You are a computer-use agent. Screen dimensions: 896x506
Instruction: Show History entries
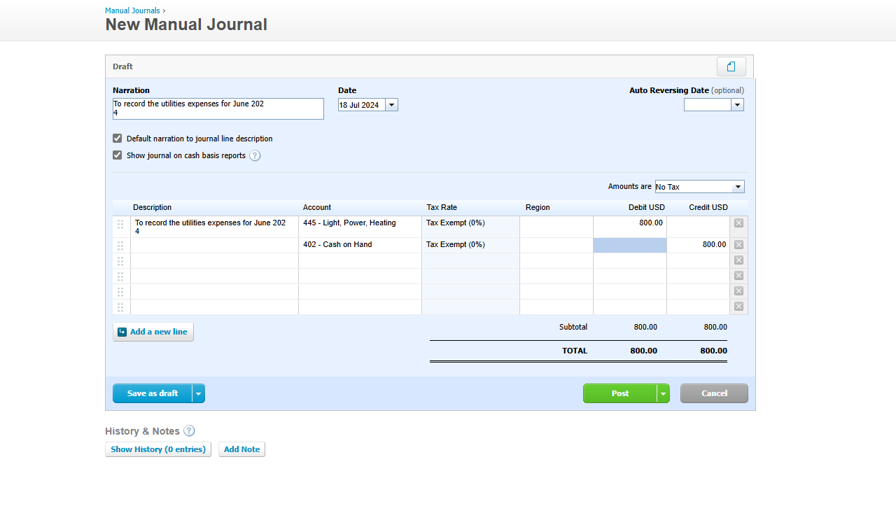click(x=158, y=449)
